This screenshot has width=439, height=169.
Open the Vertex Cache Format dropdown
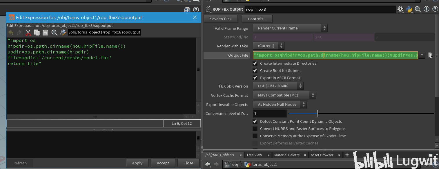(284, 95)
